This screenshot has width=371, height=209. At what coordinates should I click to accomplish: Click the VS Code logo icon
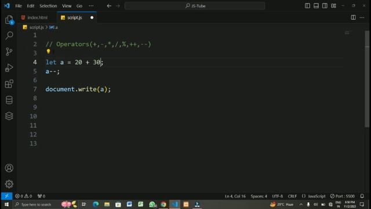point(7,6)
